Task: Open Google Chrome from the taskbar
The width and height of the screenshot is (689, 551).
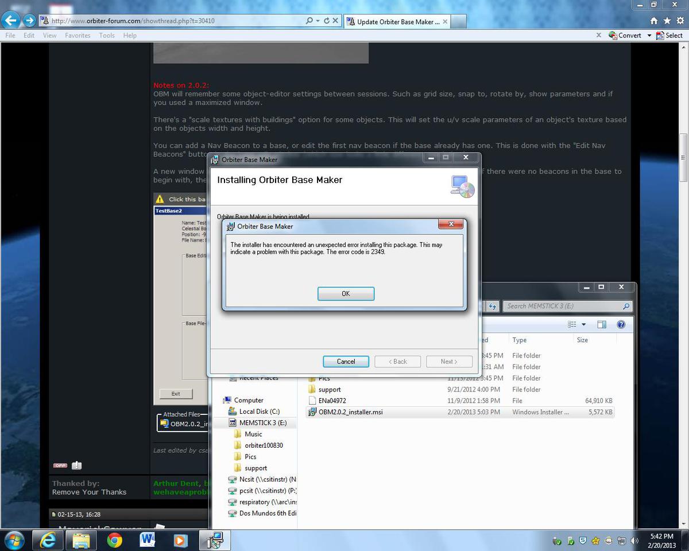Action: click(114, 541)
